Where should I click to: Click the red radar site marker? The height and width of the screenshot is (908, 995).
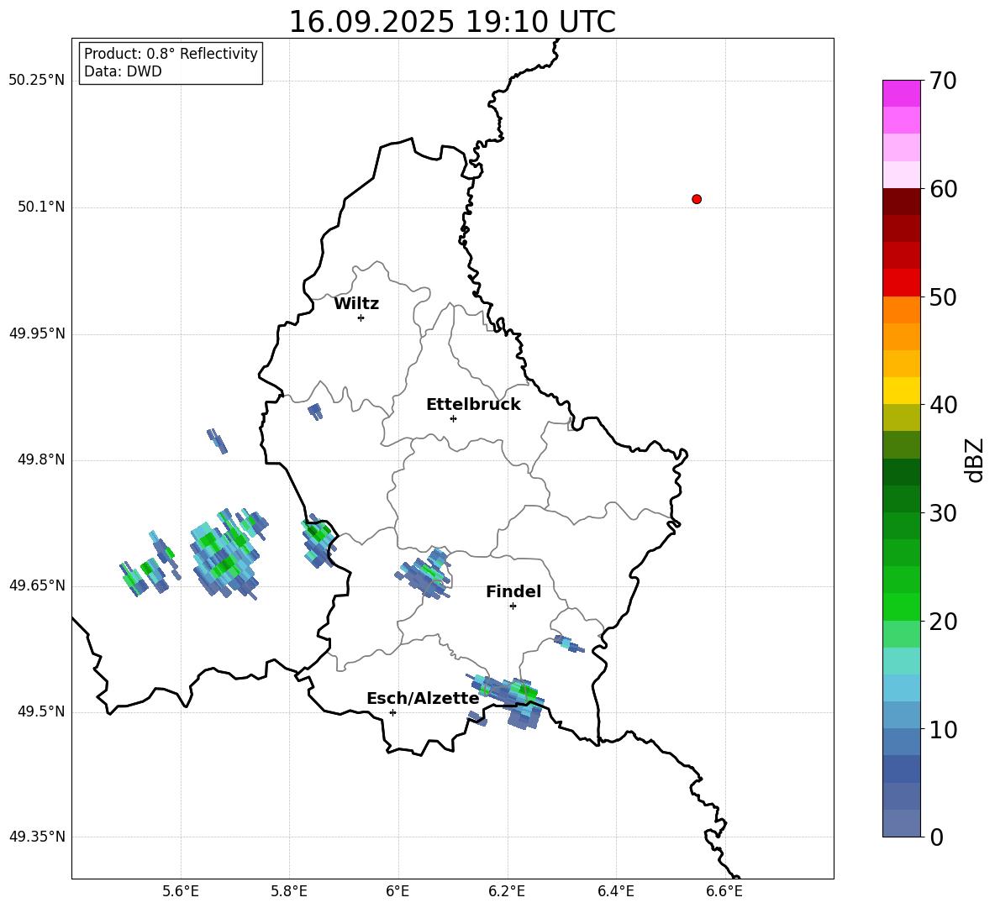pyautogui.click(x=697, y=199)
